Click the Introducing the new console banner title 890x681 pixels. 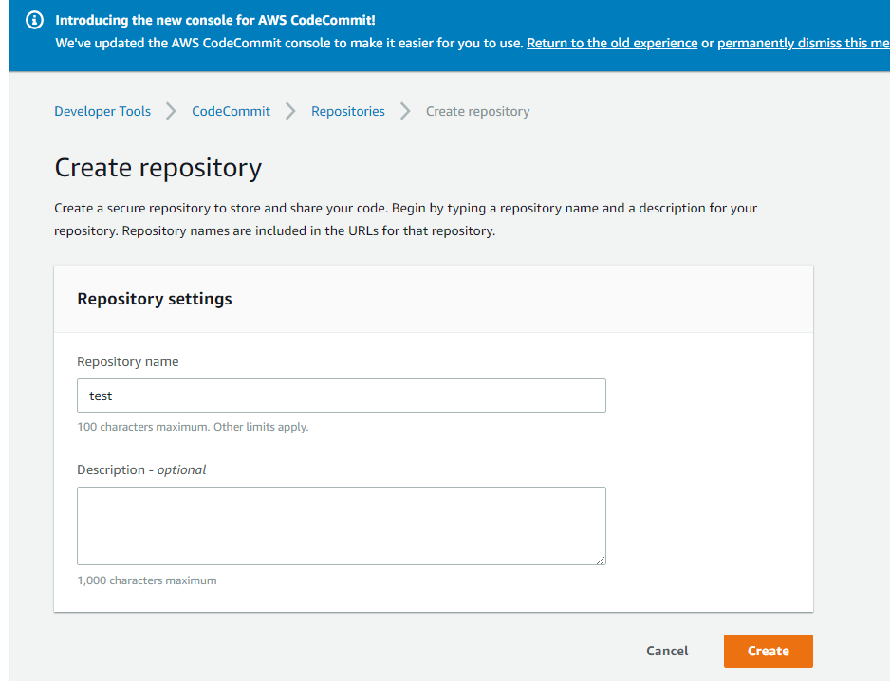(x=215, y=20)
